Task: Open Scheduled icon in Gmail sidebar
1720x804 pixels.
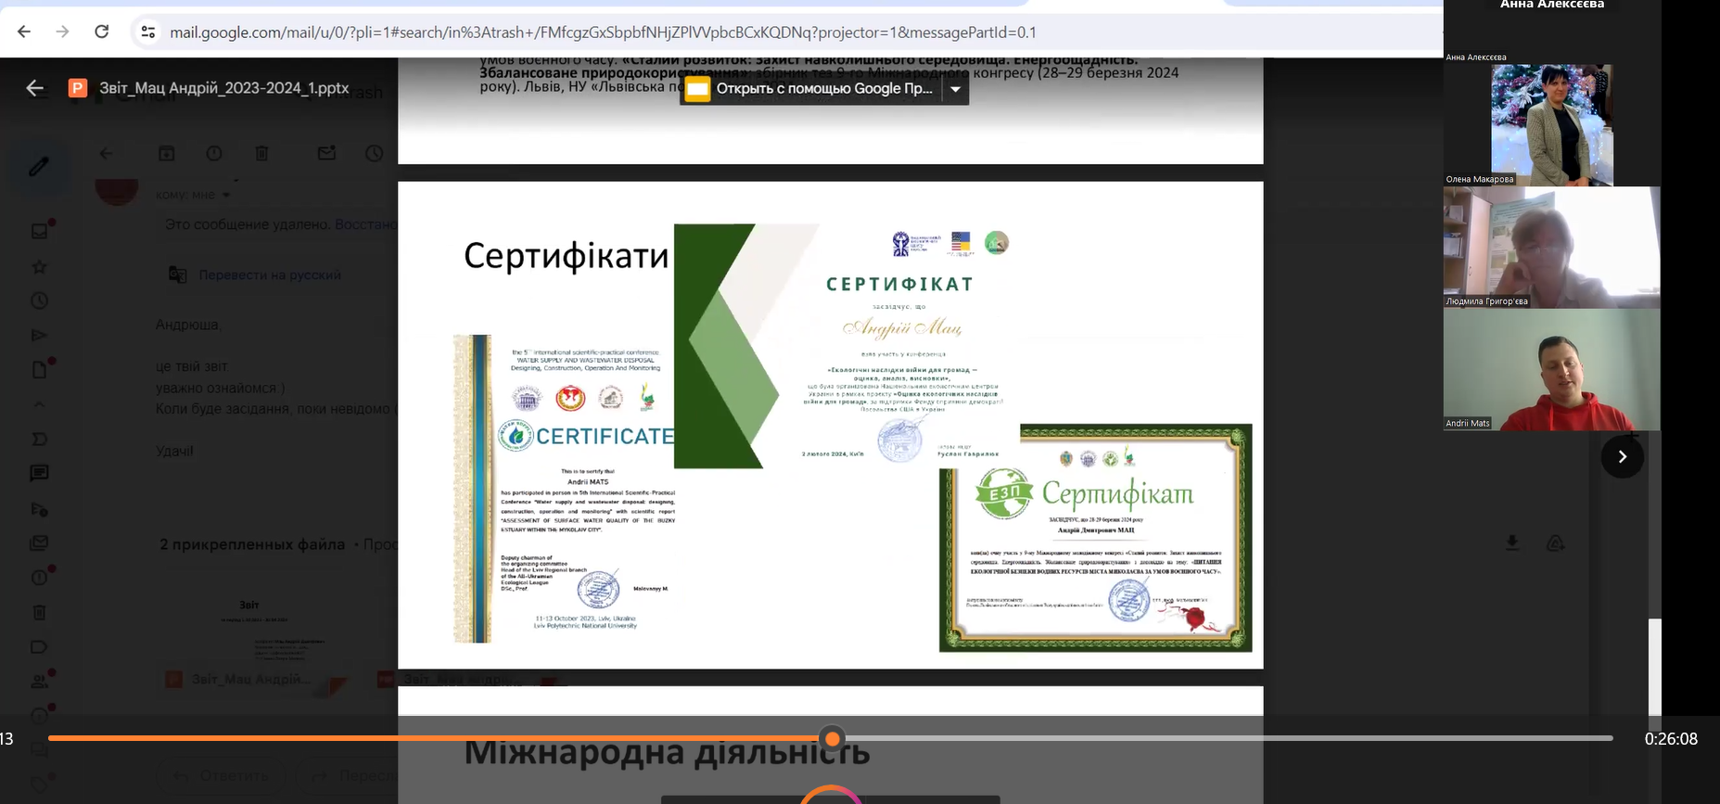Action: click(39, 509)
